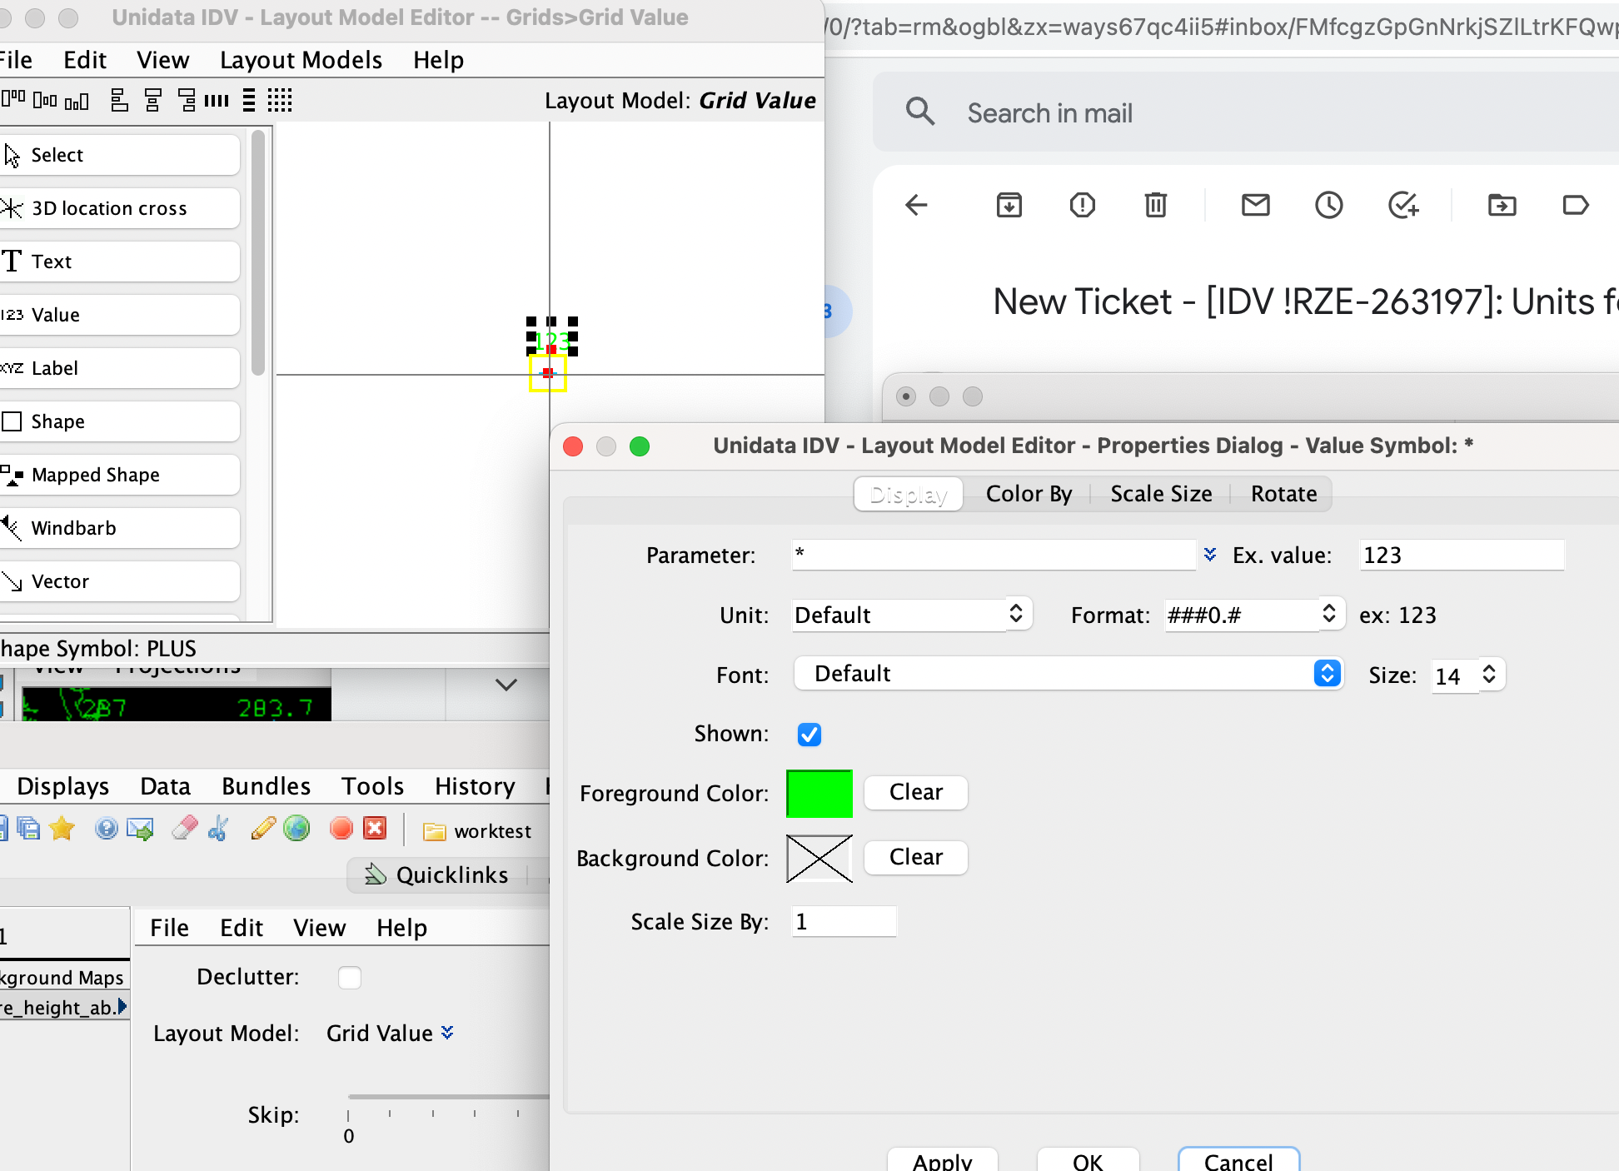The width and height of the screenshot is (1619, 1171).
Task: Click the Gmail delete trash icon
Action: tap(1155, 205)
